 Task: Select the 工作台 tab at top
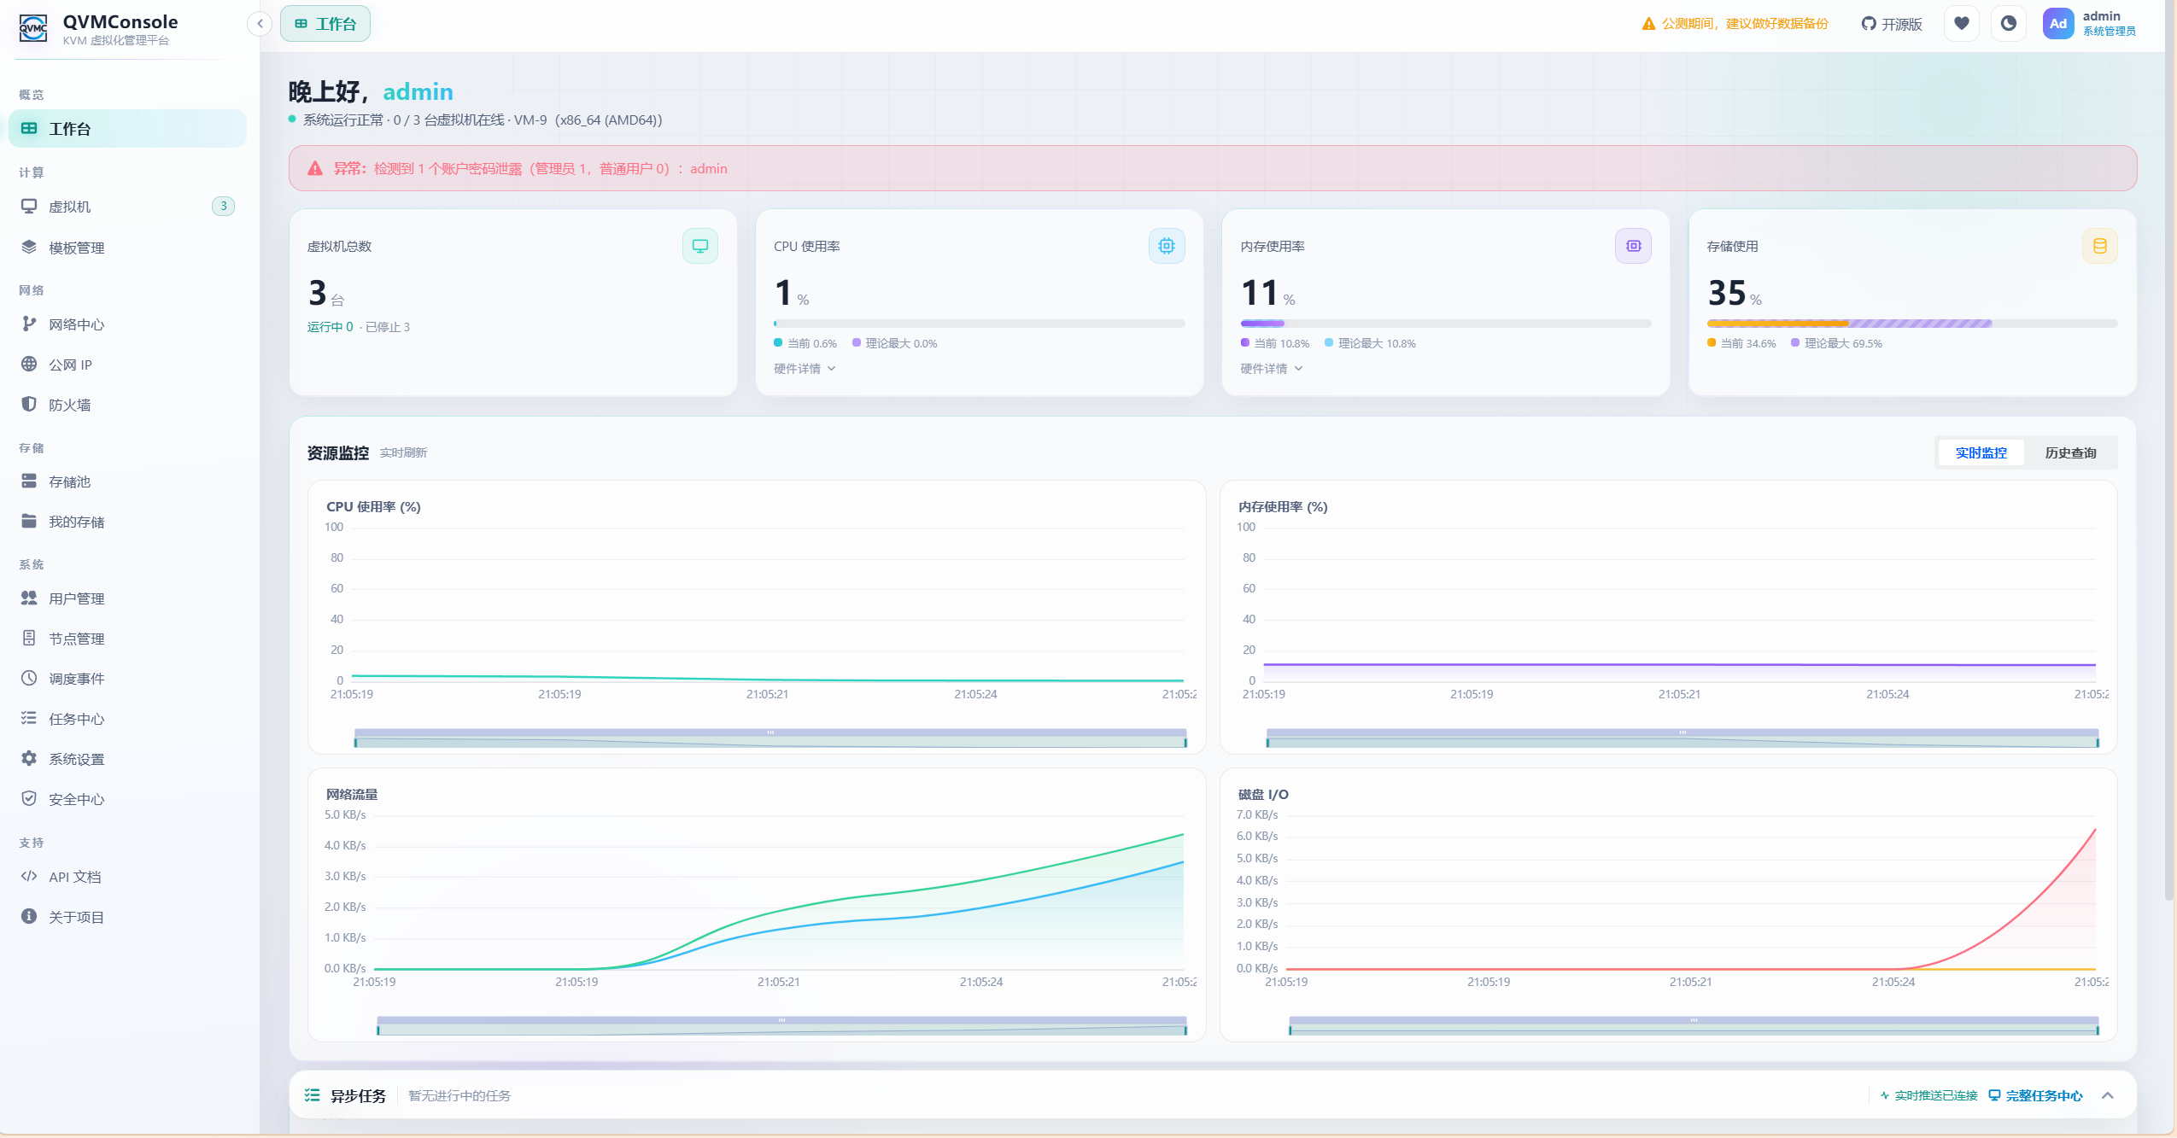[325, 24]
